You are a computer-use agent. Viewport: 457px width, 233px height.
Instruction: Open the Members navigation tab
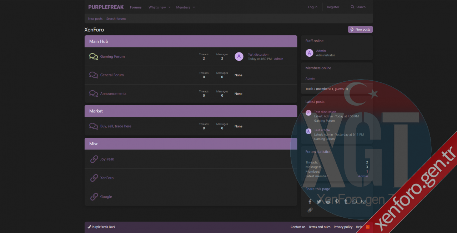[x=183, y=7]
